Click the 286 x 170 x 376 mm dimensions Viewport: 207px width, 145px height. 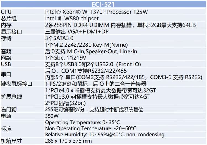click(68, 141)
